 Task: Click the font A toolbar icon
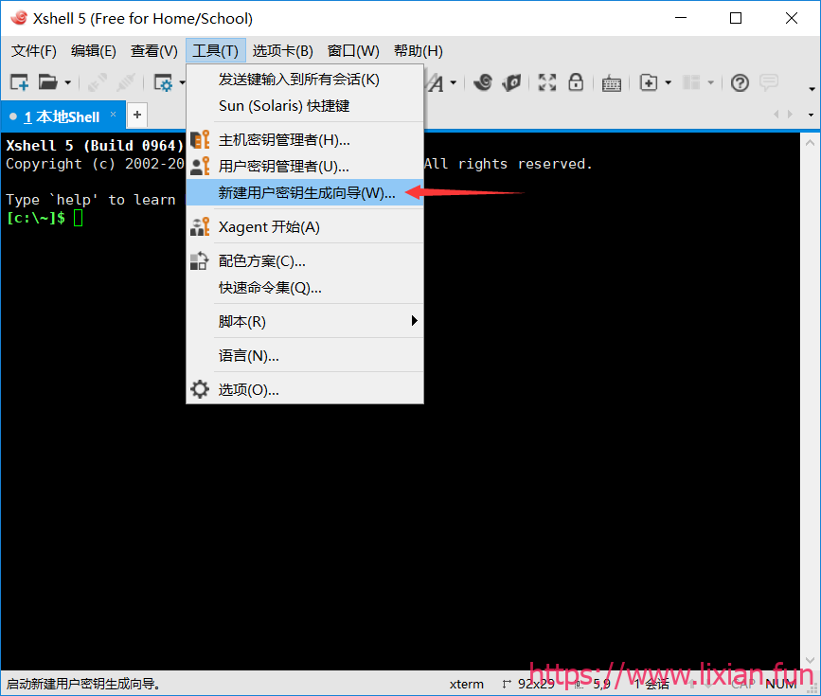[436, 82]
